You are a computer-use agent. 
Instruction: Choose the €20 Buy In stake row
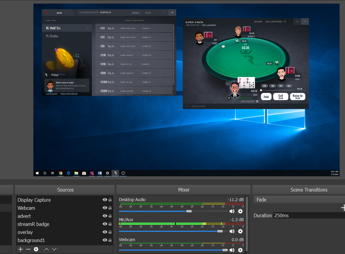134,37
